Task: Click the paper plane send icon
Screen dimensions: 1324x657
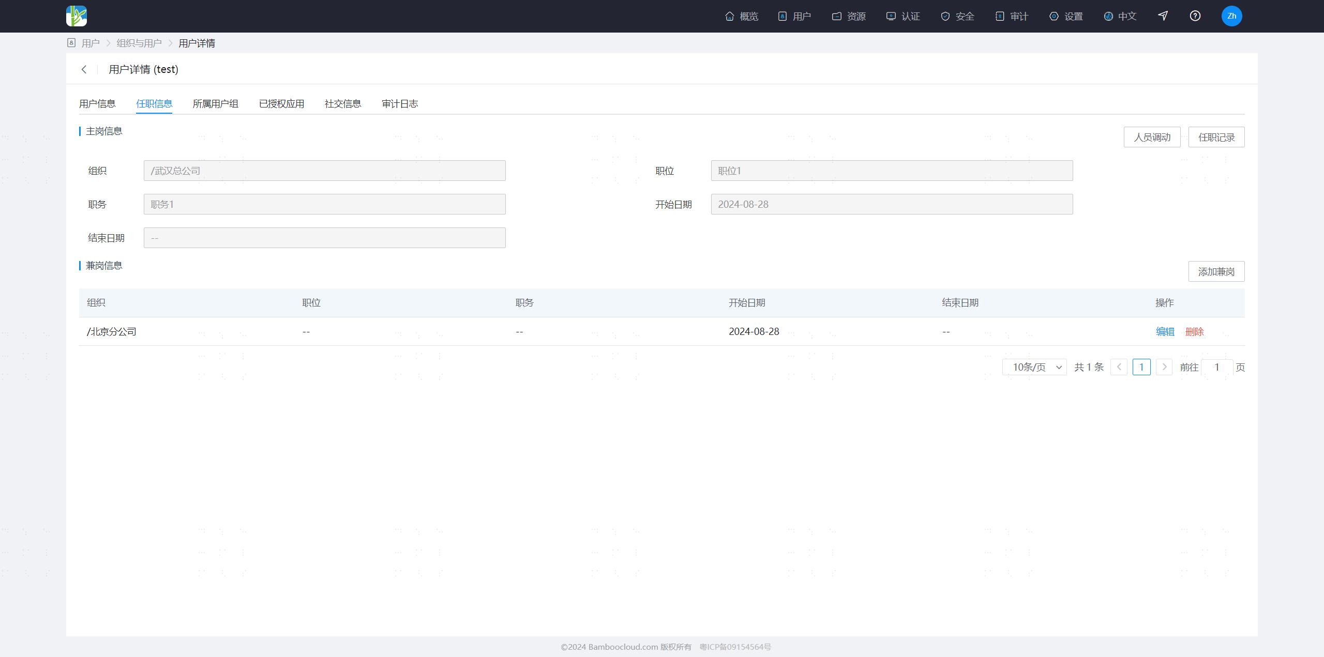Action: [x=1163, y=16]
